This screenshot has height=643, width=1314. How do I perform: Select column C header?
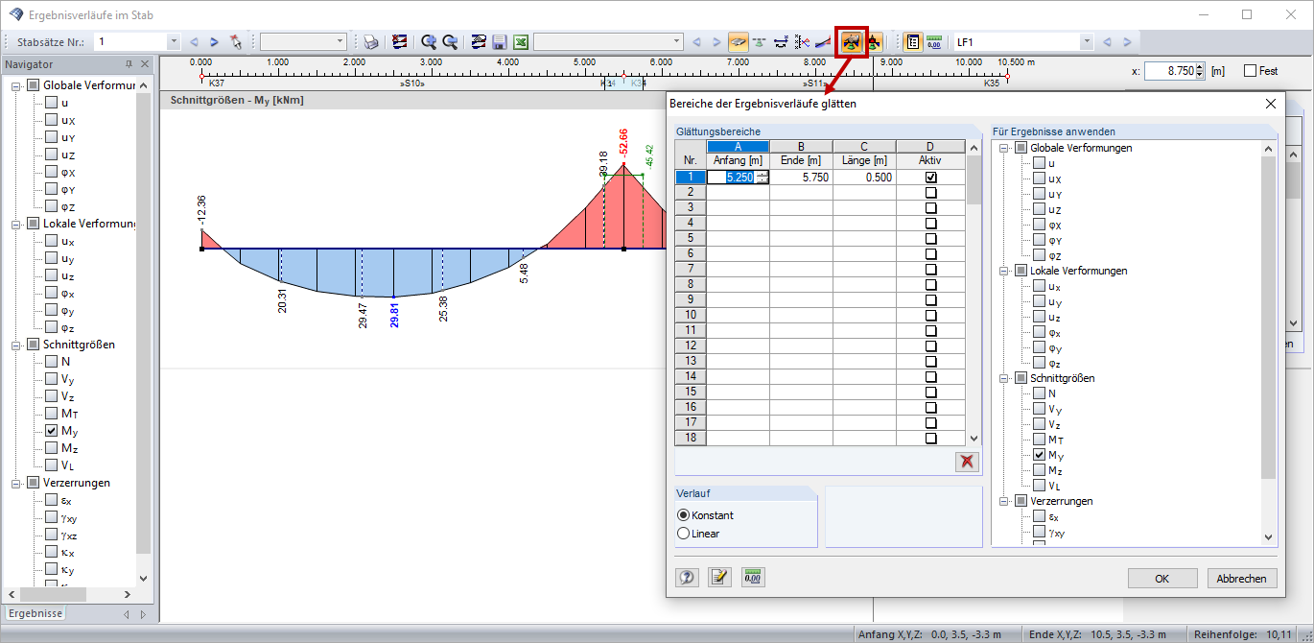864,147
